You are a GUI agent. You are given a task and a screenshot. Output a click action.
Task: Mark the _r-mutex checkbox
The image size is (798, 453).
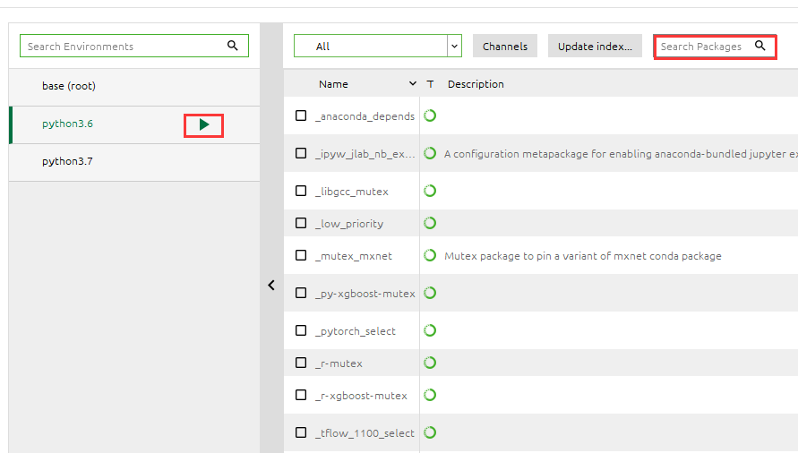click(301, 363)
